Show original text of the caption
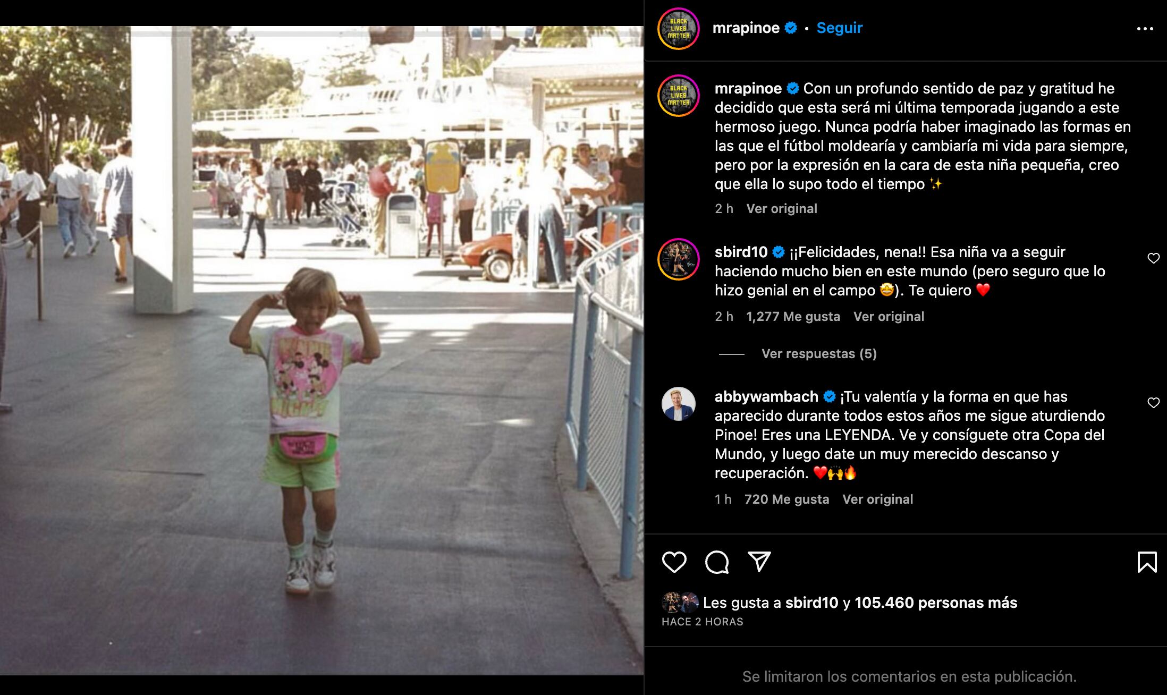This screenshot has height=695, width=1167. point(782,209)
